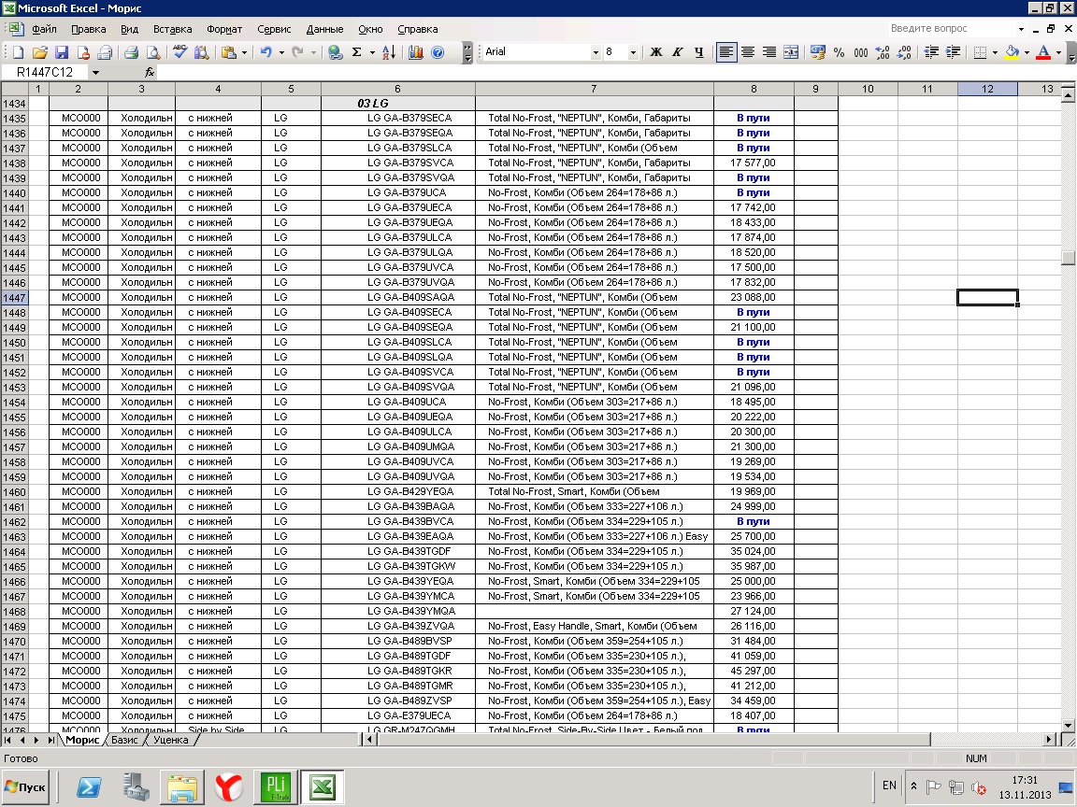Click the EN language indicator
Image resolution: width=1077 pixels, height=807 pixels.
point(889,786)
